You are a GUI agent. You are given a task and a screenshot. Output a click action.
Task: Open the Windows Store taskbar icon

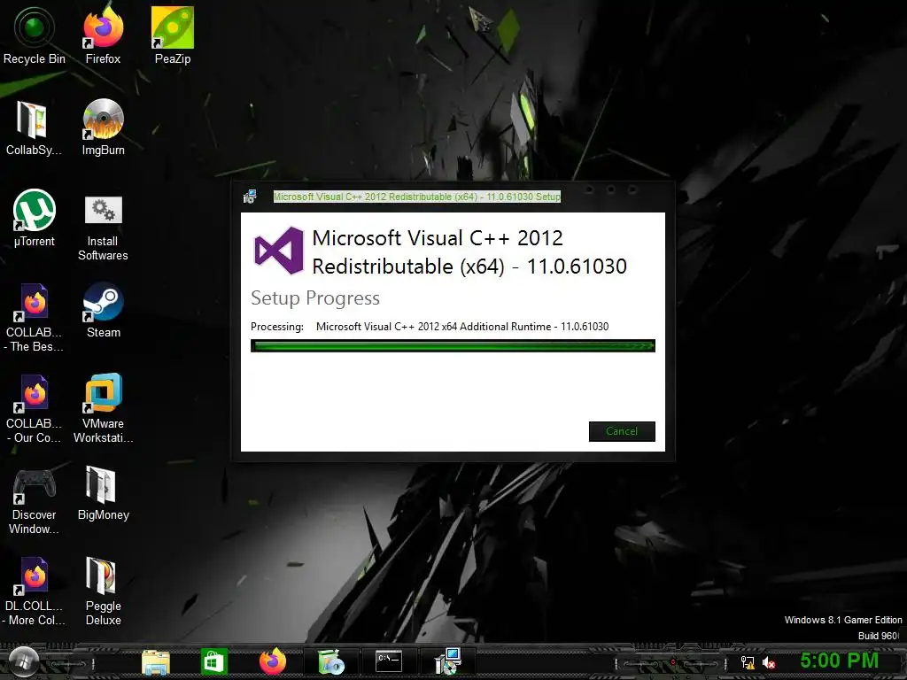tap(214, 661)
